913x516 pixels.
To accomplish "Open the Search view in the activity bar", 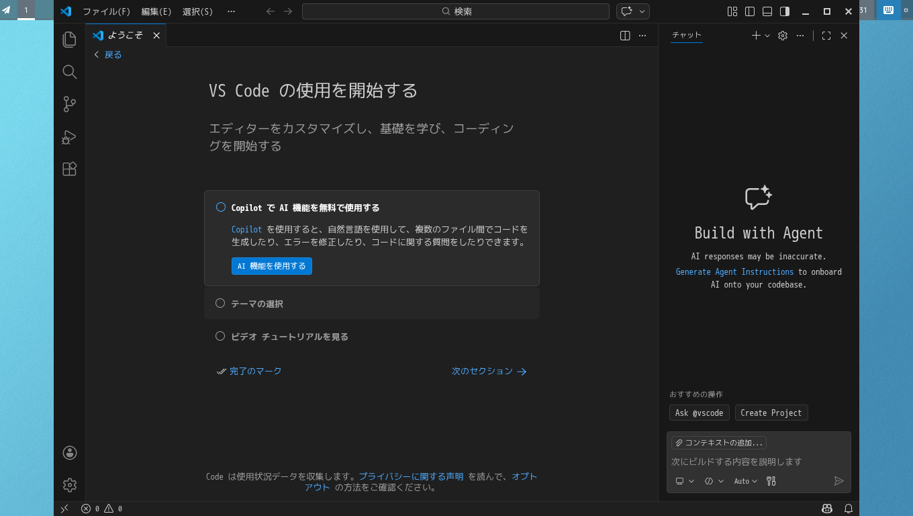I will [x=69, y=72].
